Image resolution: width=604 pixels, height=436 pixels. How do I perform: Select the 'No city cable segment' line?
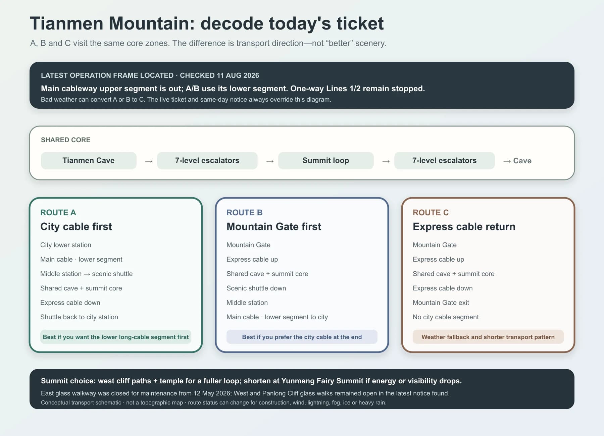pos(446,317)
